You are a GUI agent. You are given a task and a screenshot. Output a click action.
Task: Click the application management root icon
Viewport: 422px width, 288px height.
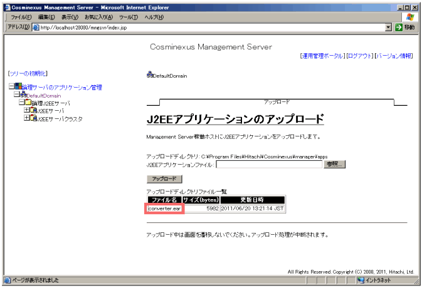pyautogui.click(x=18, y=86)
